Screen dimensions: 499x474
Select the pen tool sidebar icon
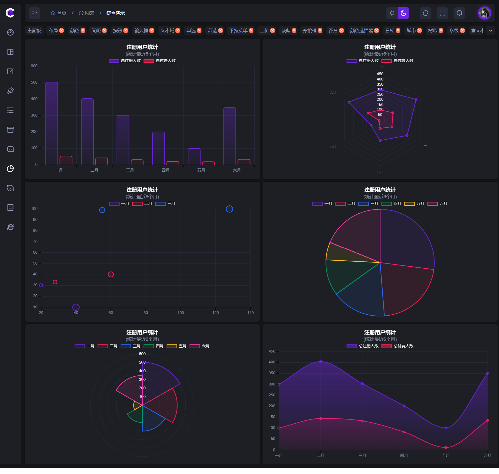(x=10, y=91)
